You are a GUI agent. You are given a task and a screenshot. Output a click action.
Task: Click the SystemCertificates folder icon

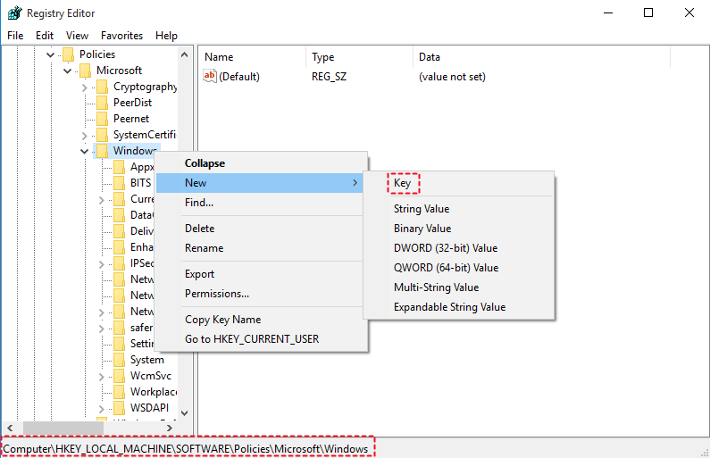tap(103, 135)
